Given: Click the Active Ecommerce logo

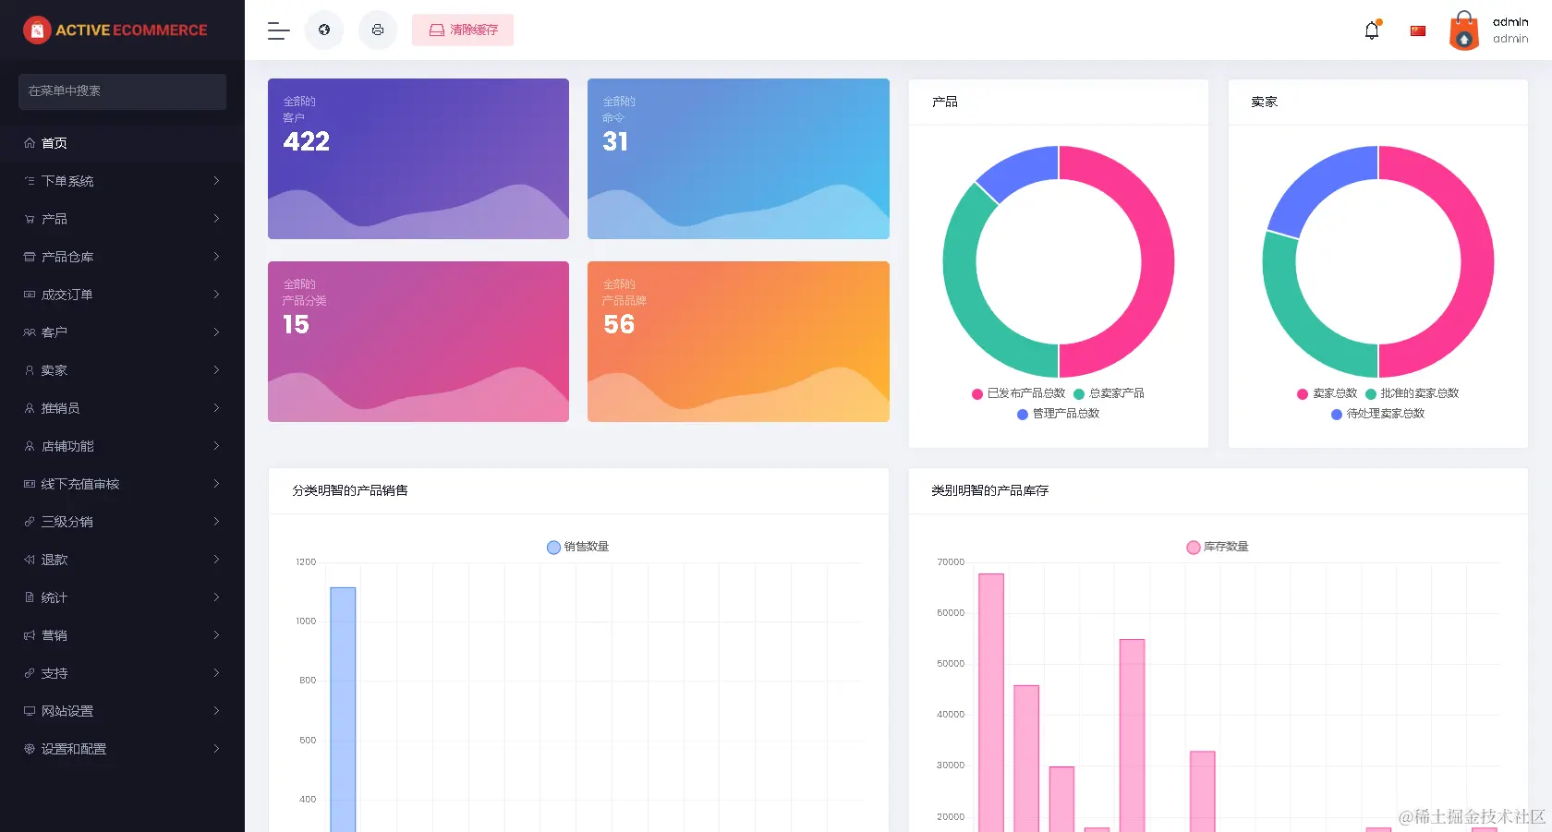Looking at the screenshot, I should click(115, 30).
